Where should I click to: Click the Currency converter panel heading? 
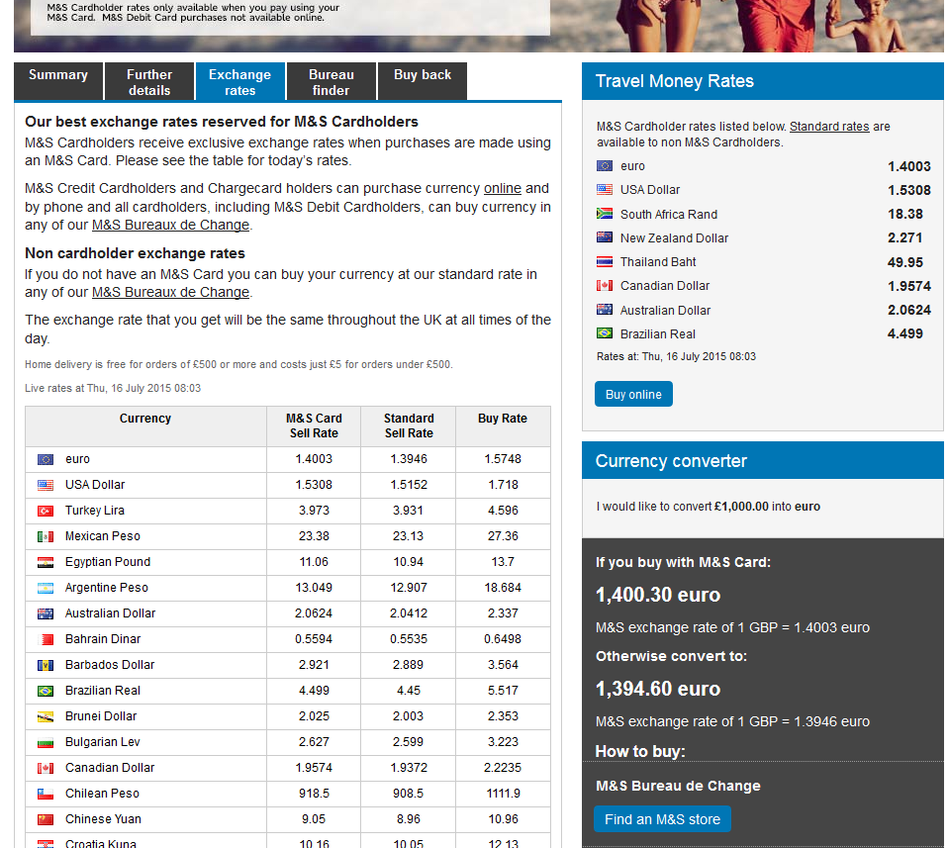[x=671, y=461]
